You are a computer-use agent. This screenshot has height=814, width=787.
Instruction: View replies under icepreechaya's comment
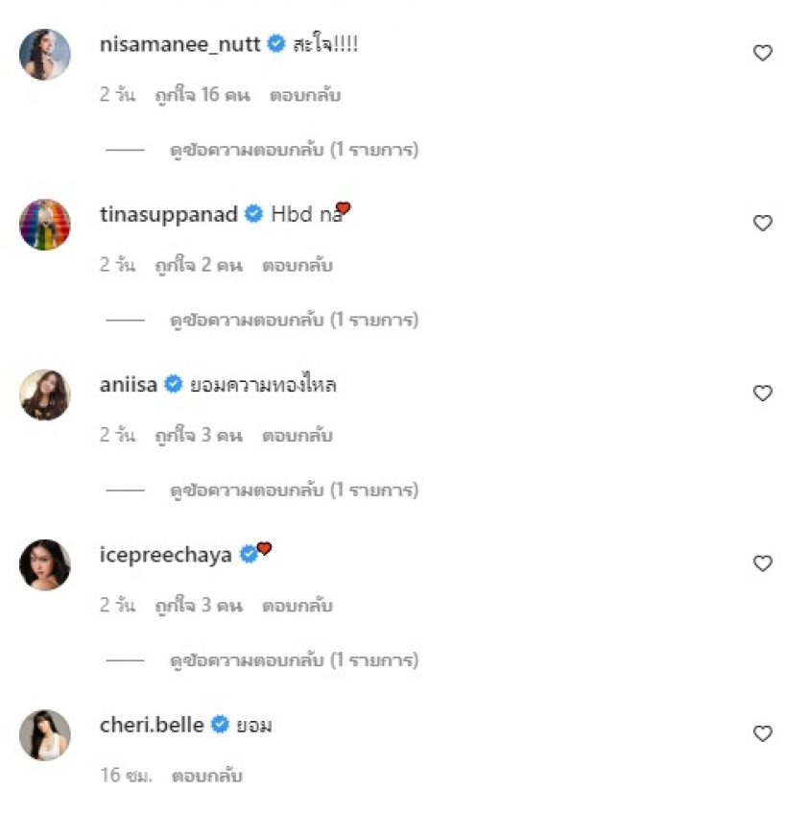(x=294, y=660)
